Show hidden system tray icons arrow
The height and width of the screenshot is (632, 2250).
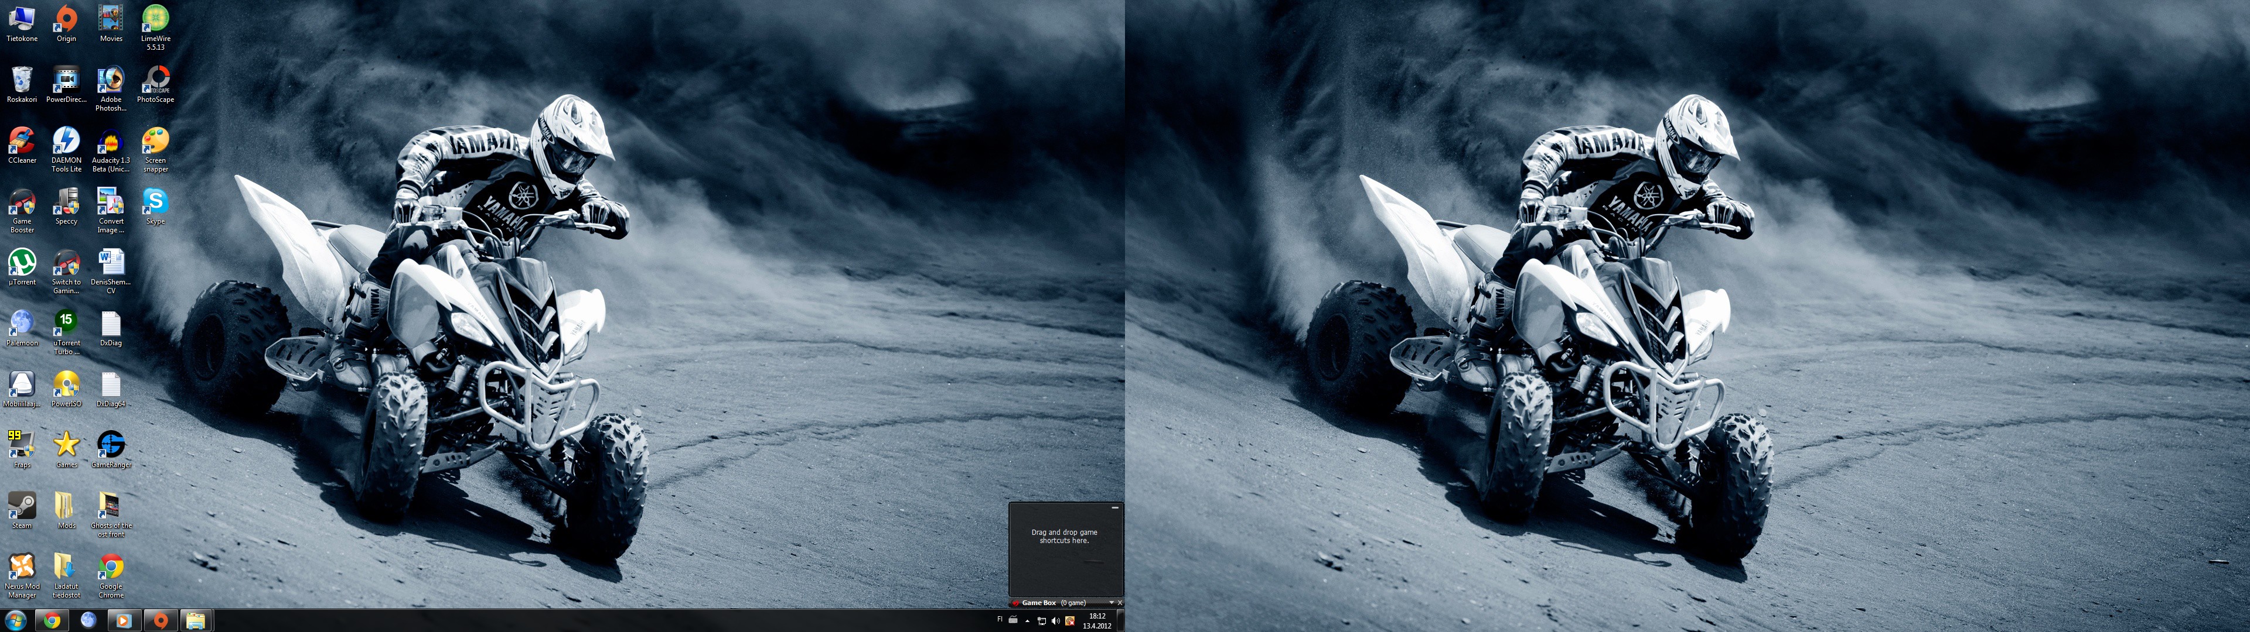[1027, 621]
